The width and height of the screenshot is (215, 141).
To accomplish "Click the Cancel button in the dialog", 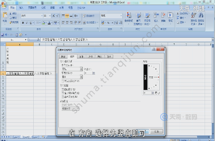I will pos(157,131).
